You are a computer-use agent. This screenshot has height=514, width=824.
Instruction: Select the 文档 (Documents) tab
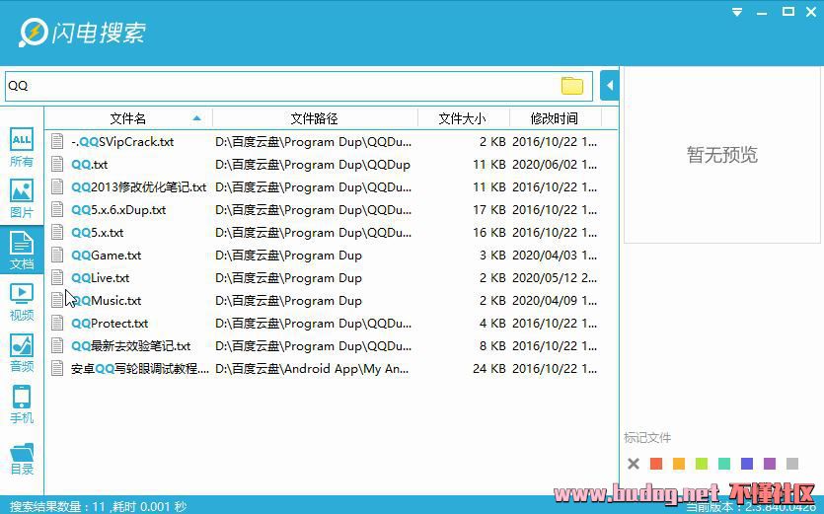coord(21,250)
